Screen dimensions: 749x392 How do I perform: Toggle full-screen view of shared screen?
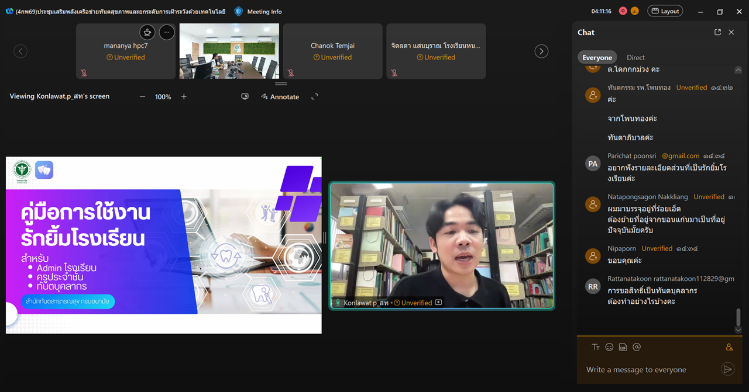pos(315,97)
